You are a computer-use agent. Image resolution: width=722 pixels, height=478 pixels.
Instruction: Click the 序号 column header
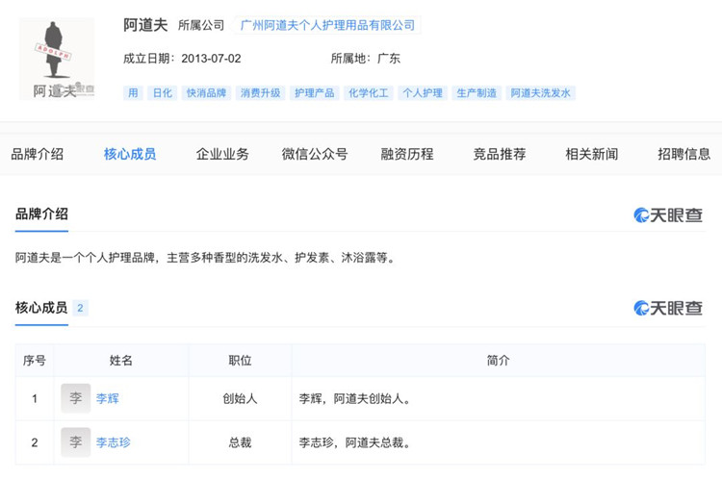(x=35, y=361)
